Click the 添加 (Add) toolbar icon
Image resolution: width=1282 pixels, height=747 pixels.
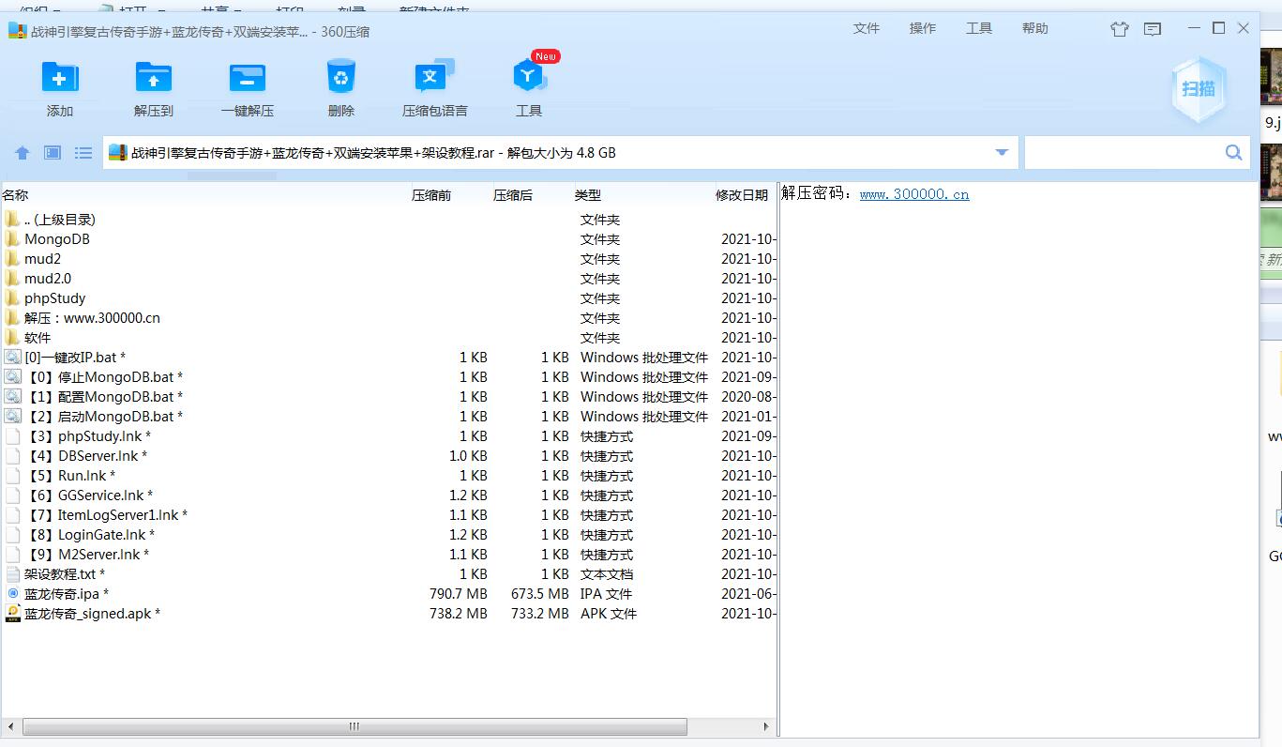click(60, 79)
